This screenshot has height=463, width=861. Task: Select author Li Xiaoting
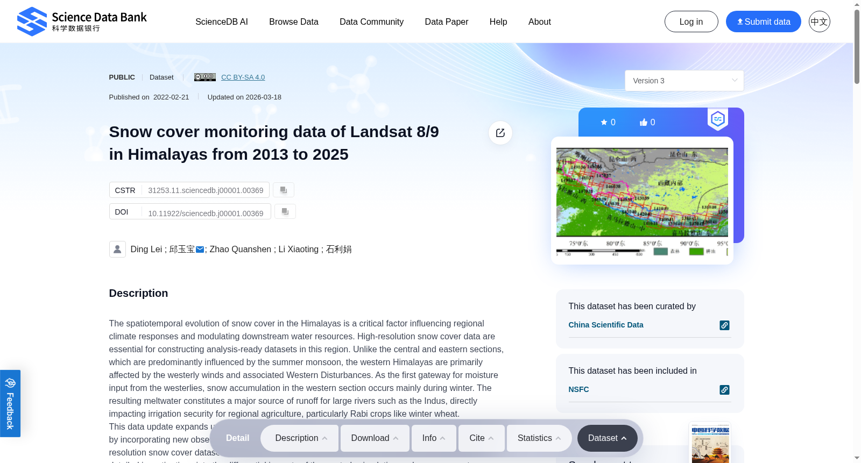299,250
